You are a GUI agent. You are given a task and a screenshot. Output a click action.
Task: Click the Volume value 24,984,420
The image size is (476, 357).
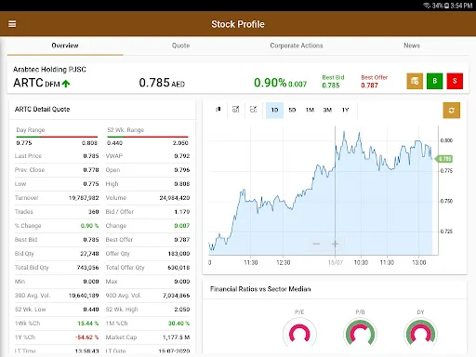[x=175, y=198]
